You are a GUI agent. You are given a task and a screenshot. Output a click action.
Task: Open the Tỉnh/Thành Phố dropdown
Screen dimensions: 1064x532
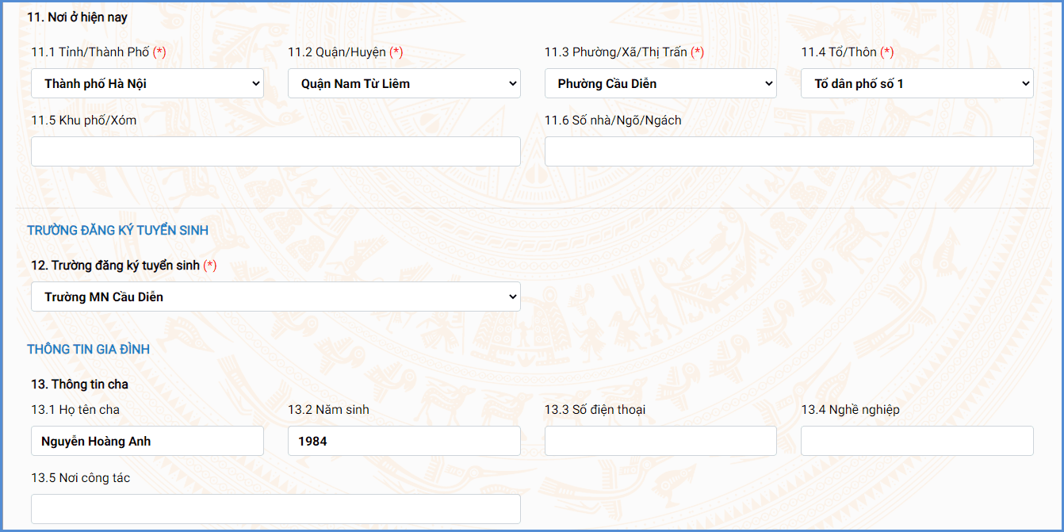pyautogui.click(x=147, y=83)
